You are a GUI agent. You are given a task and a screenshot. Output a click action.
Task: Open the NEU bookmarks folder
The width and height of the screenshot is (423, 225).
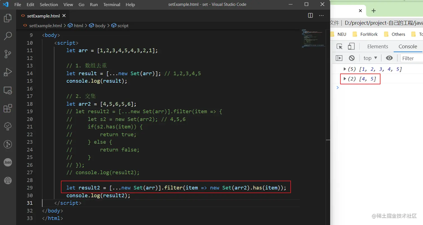[x=339, y=34]
